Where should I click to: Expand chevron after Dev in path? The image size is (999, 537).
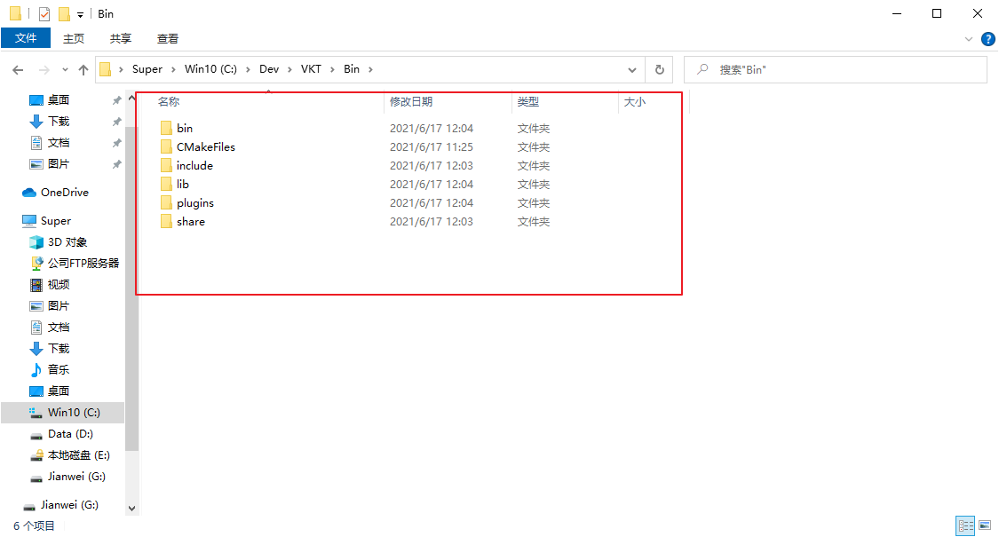tap(289, 69)
